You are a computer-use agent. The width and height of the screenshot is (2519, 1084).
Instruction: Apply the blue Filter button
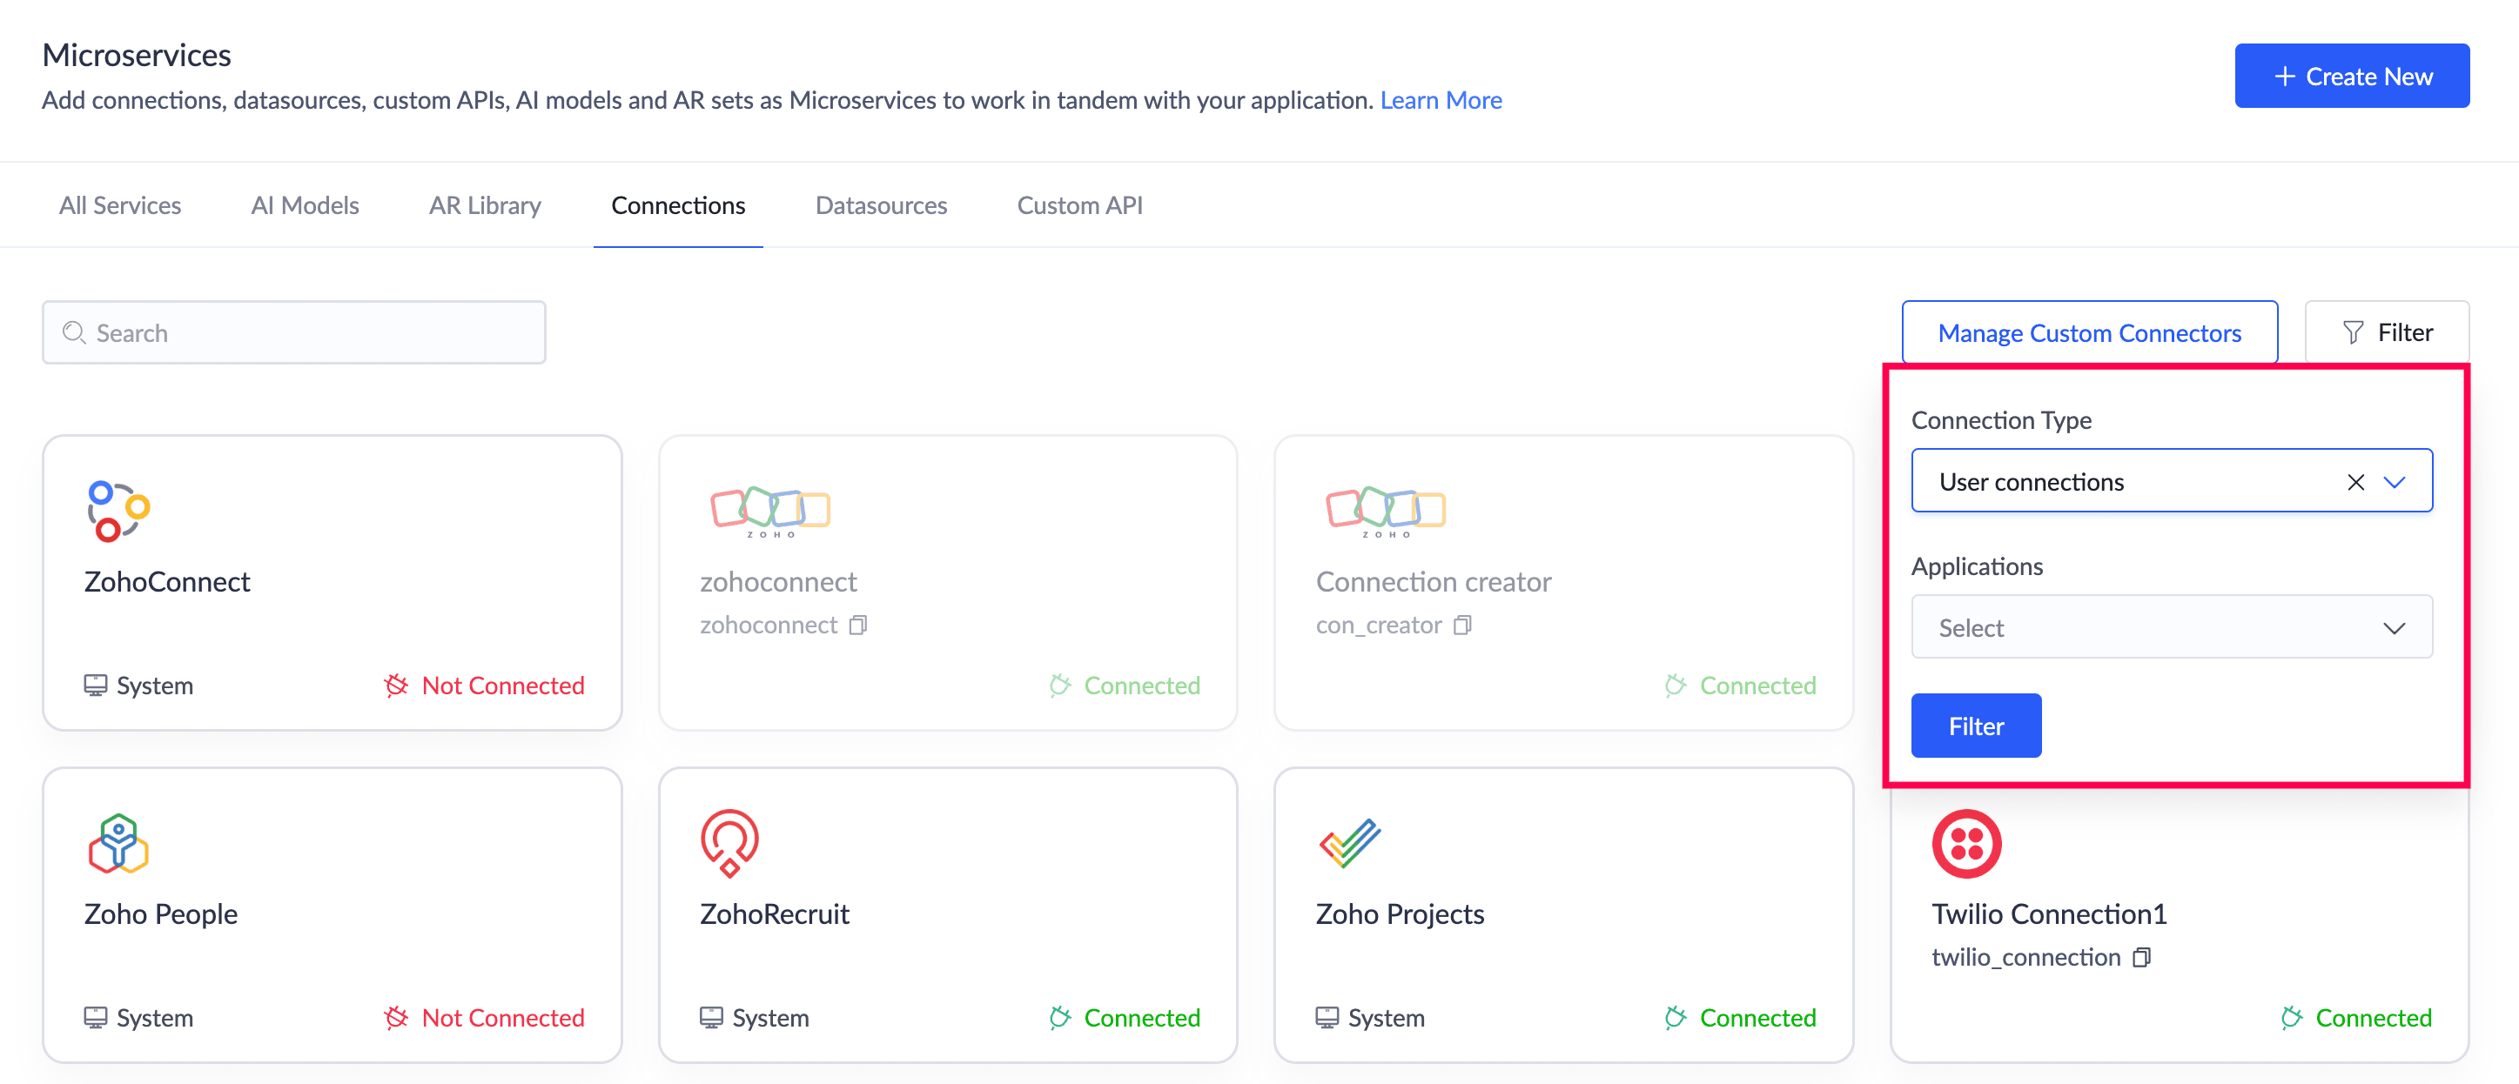coord(1975,726)
